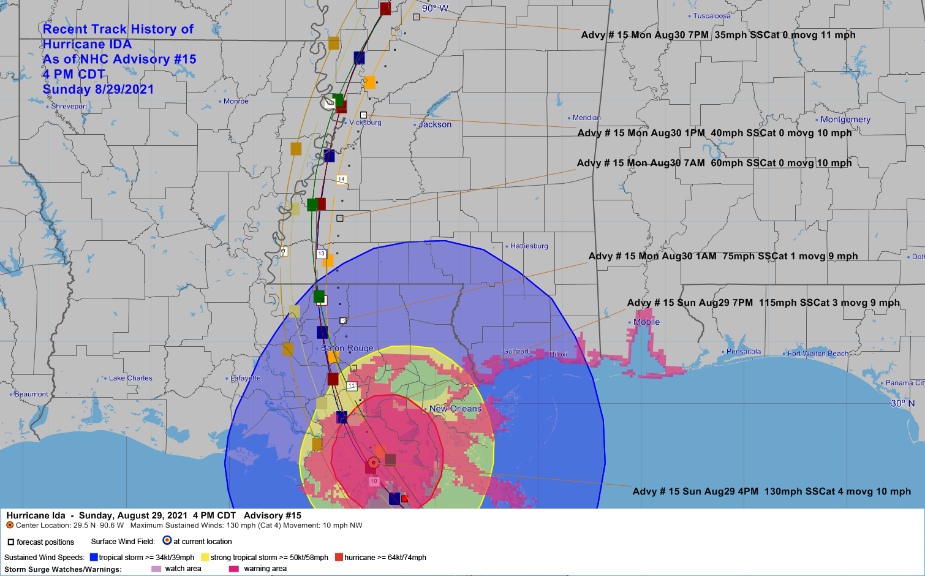Click the Beaumont city label
Image resolution: width=925 pixels, height=576 pixels.
31,394
